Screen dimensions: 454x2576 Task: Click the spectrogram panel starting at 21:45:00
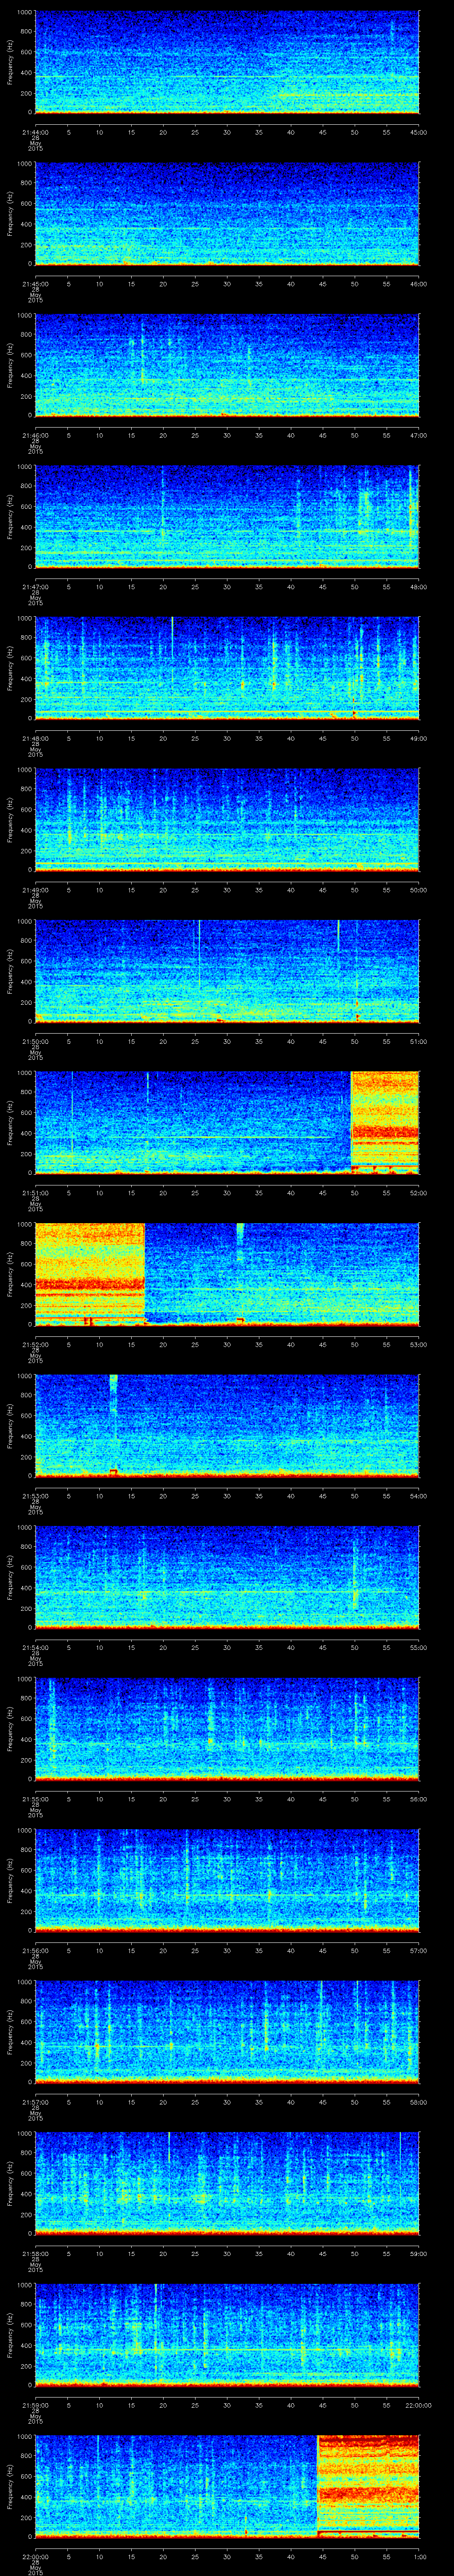[x=227, y=213]
